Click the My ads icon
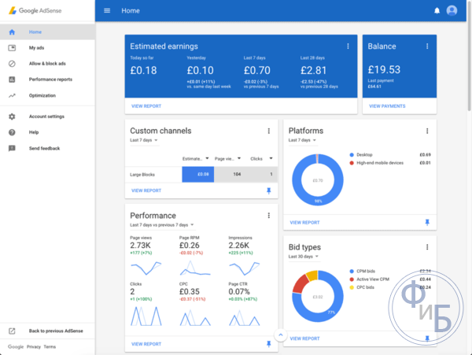472x355 pixels. (x=12, y=48)
